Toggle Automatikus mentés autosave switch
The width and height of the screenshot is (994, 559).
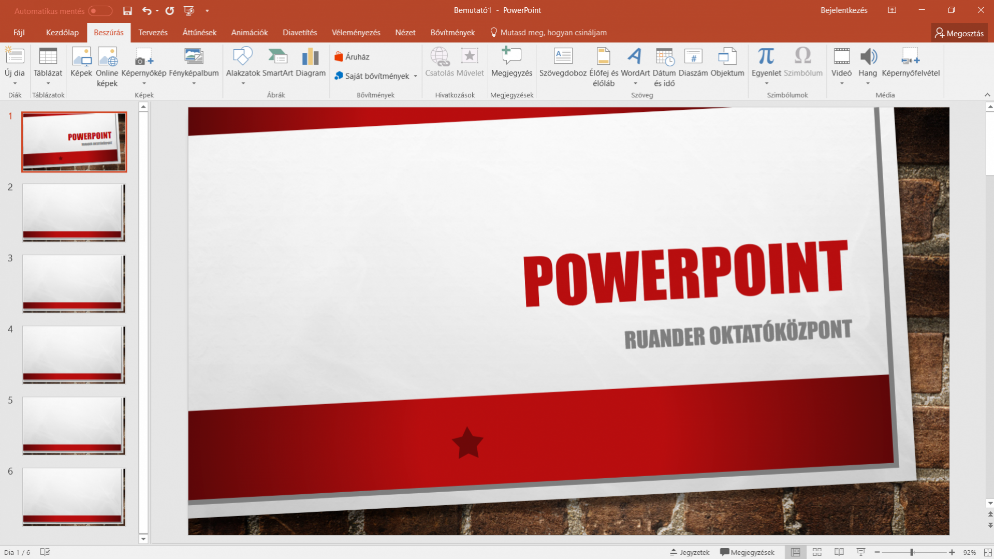(100, 11)
